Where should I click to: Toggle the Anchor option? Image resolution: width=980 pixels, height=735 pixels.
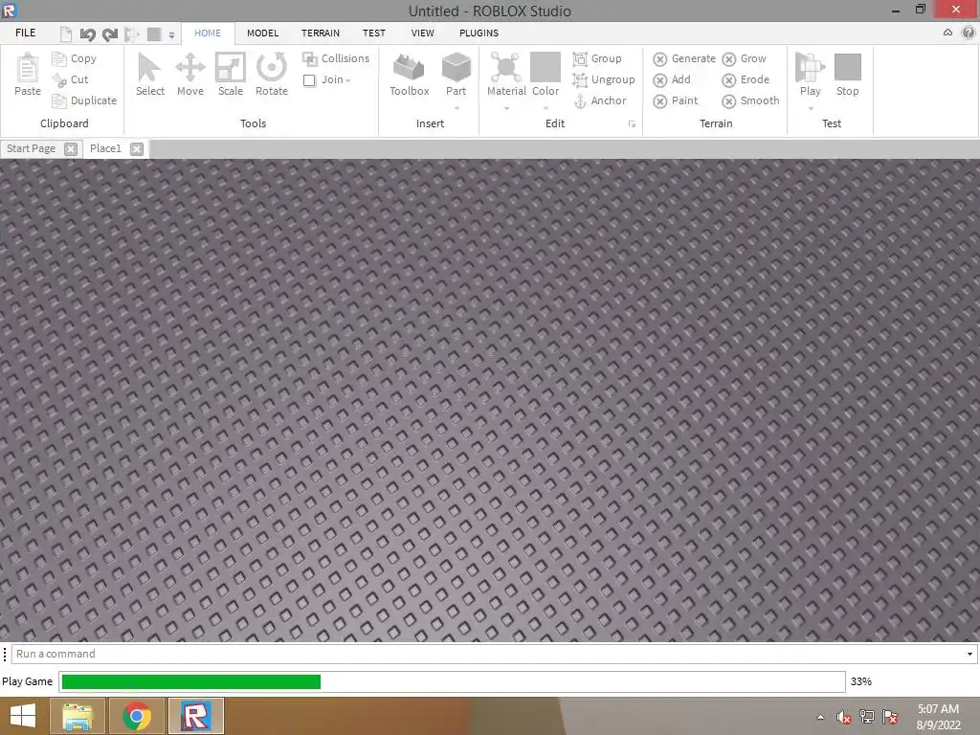(x=599, y=100)
